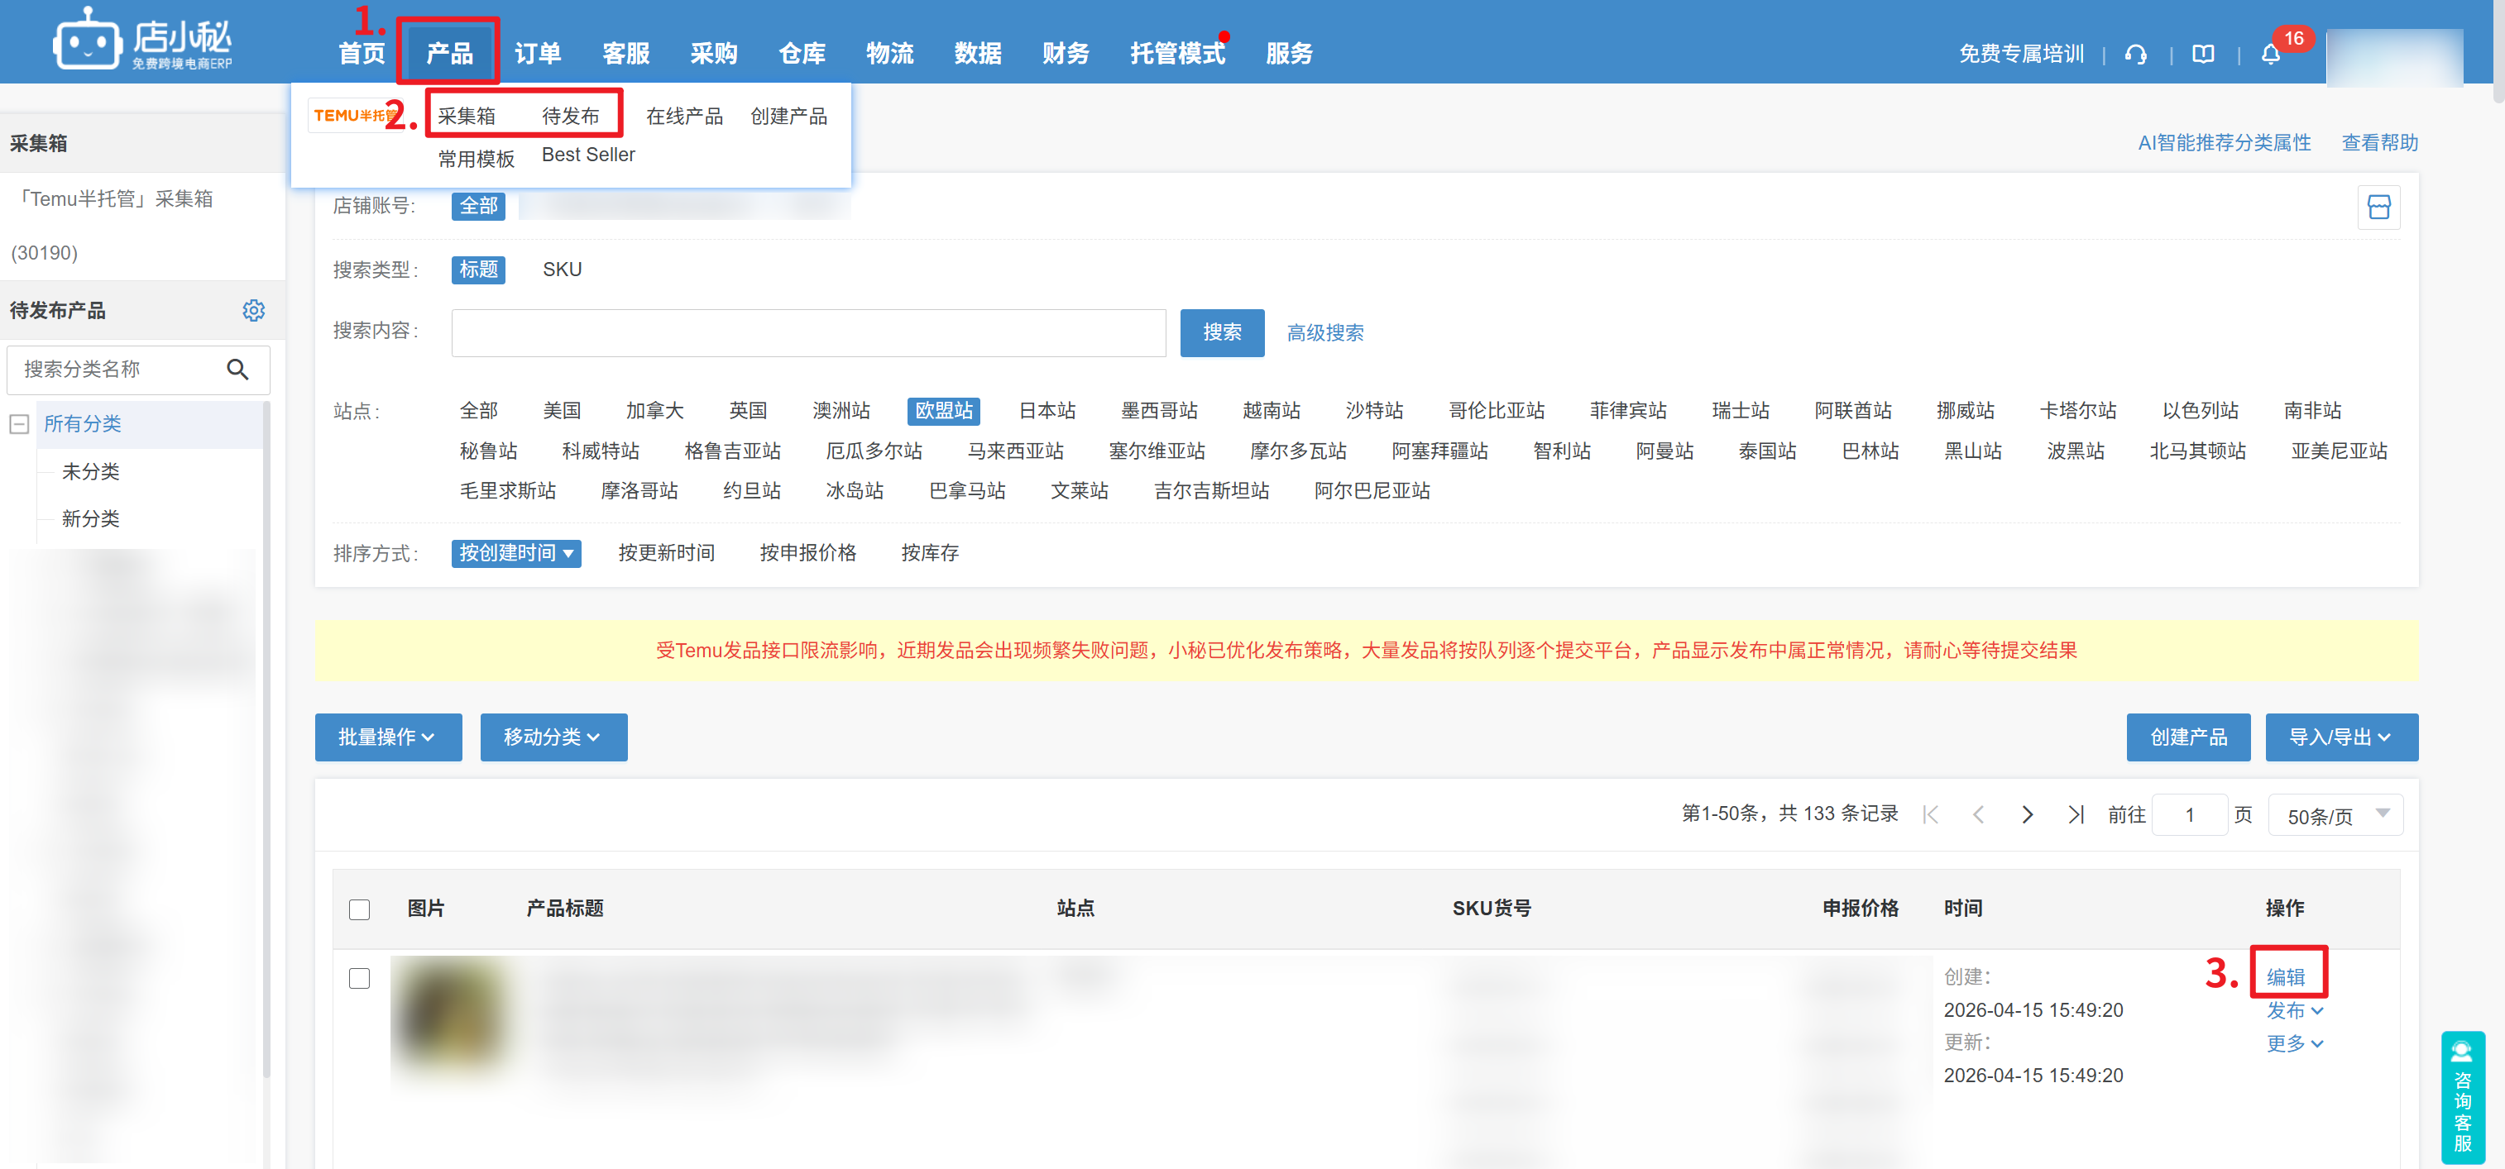Click the gear icon beside 待发布产品
The height and width of the screenshot is (1169, 2505).
pos(253,310)
